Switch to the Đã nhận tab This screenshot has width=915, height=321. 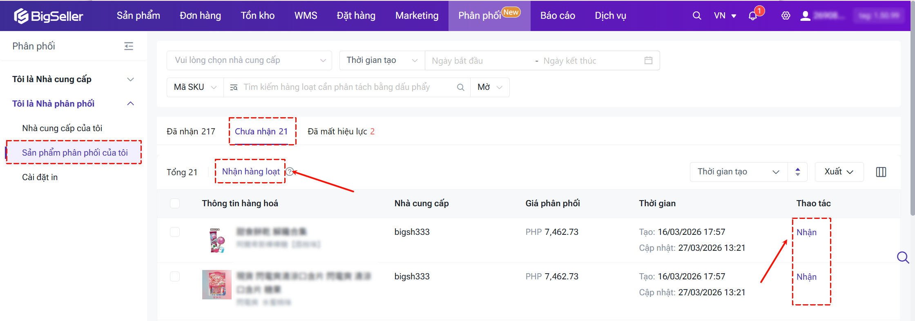pyautogui.click(x=191, y=132)
